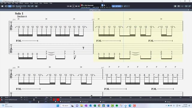This screenshot has width=192, height=108.
Task: Adjust the James Hetfield track volume slider
Action: pos(34,100)
